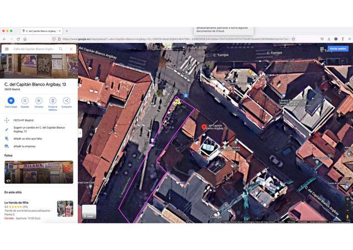Click the Cómo llegar directions button

(x=11, y=103)
